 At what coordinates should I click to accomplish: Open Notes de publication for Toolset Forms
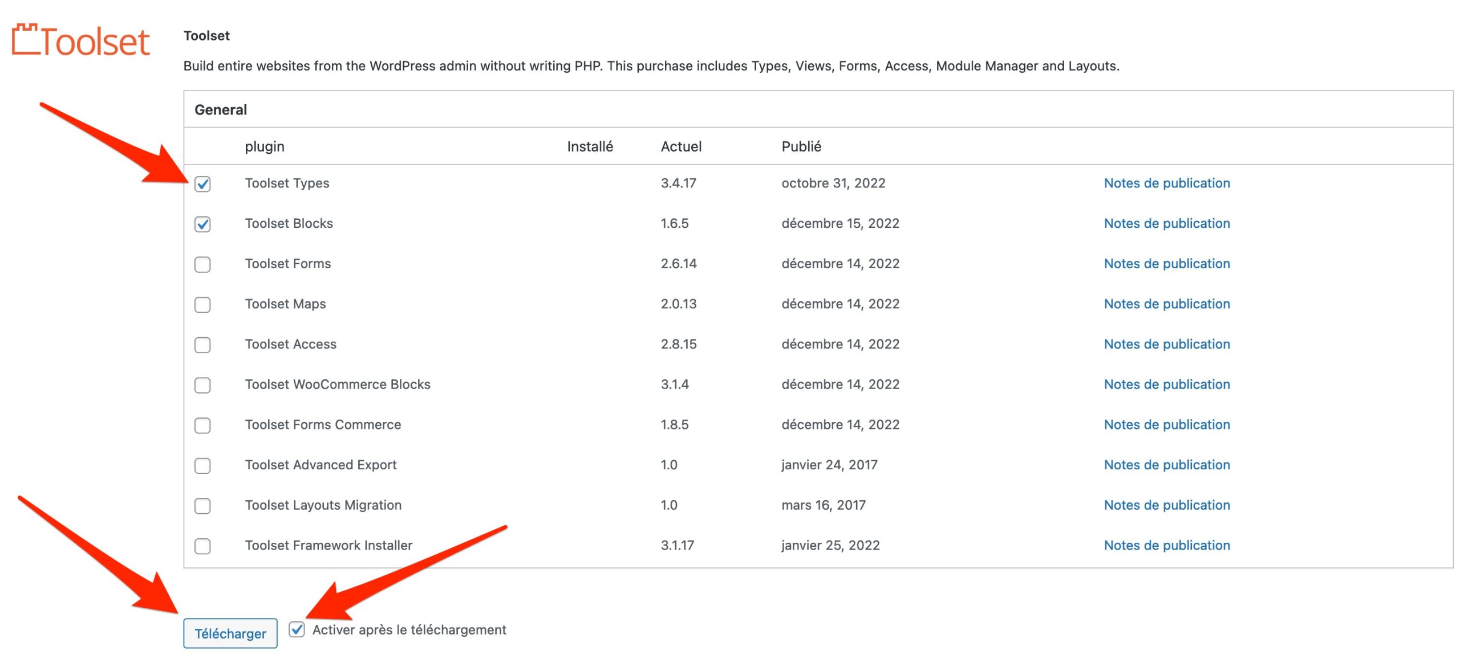(1167, 264)
